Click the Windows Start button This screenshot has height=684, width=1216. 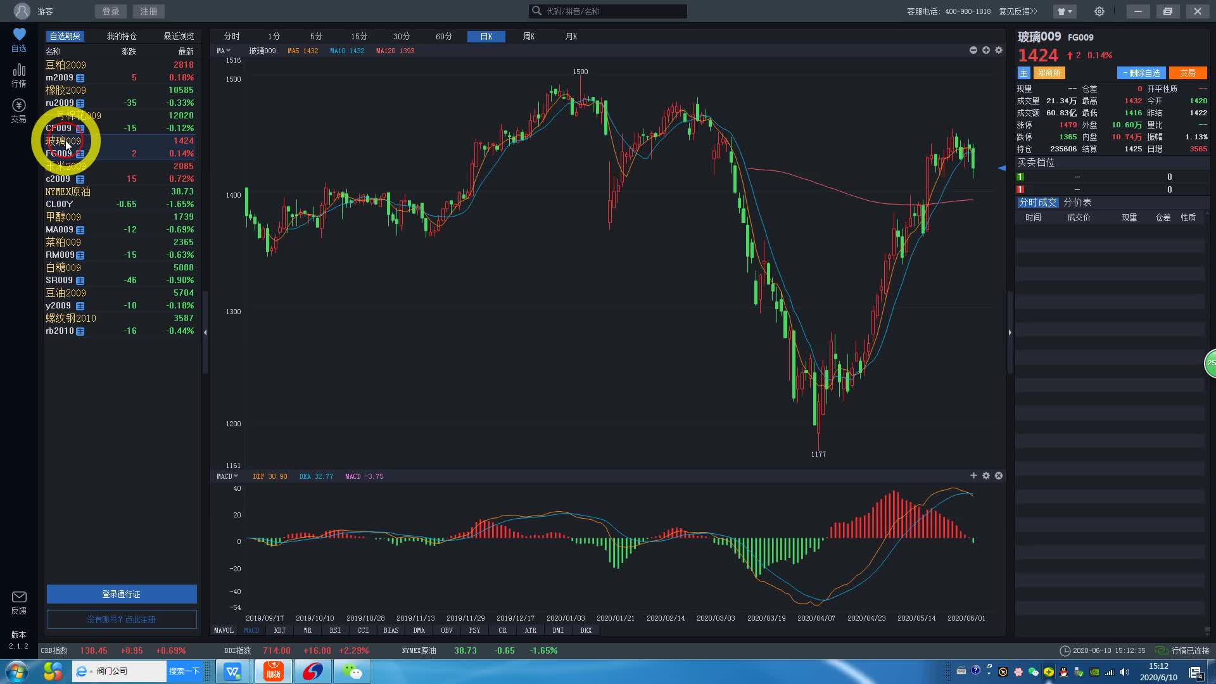(18, 671)
